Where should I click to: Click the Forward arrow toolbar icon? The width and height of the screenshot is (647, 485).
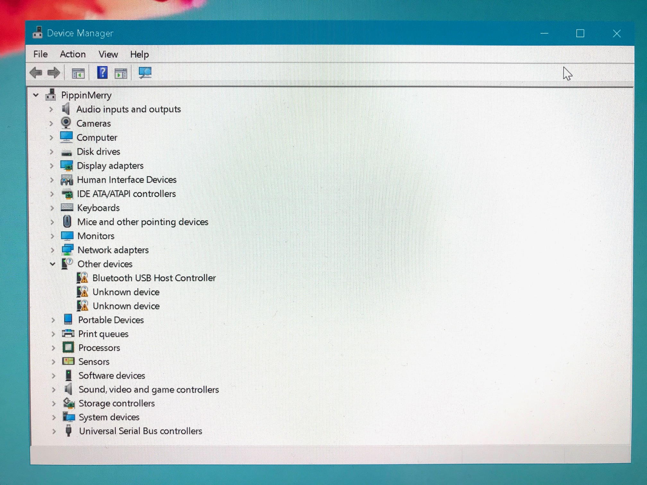54,73
